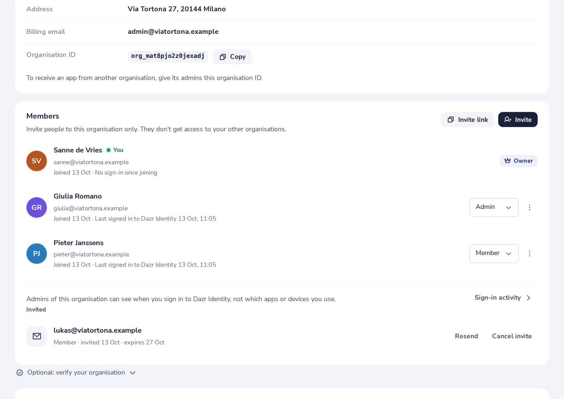Click the Owner badge for Sanne de Vries

[x=519, y=161]
